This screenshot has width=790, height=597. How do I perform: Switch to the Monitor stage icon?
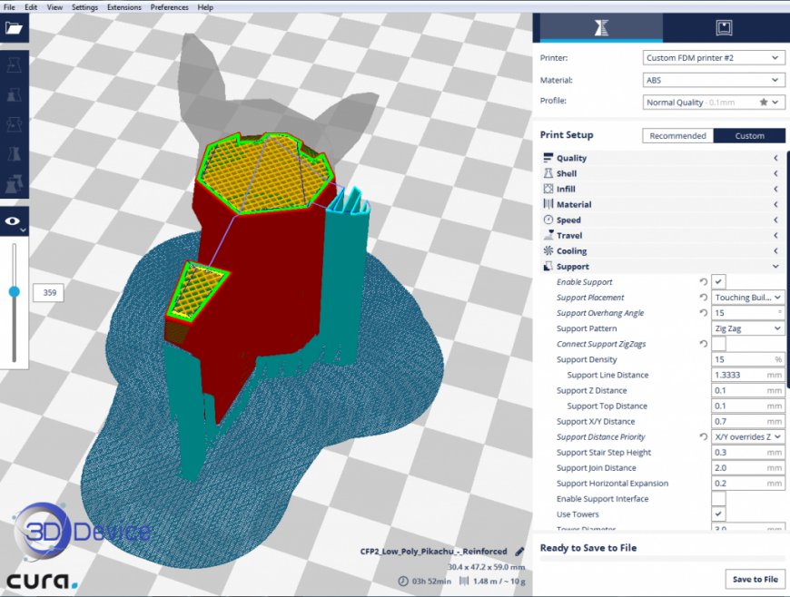point(724,28)
